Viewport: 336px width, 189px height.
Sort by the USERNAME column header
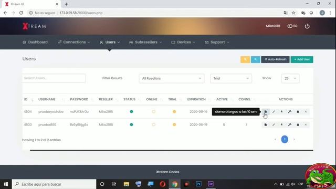coord(47,99)
